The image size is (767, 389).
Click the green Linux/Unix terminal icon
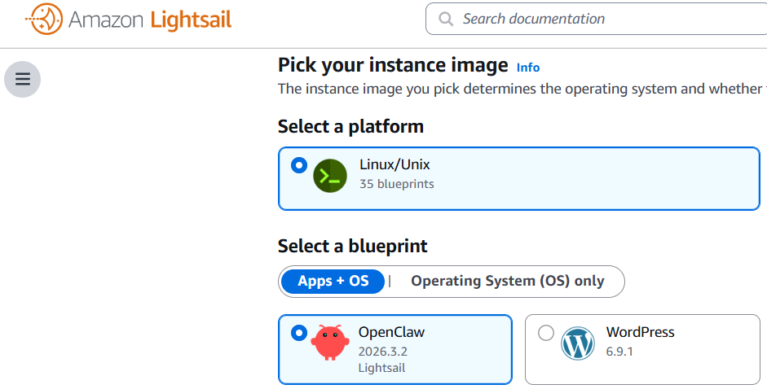(330, 176)
